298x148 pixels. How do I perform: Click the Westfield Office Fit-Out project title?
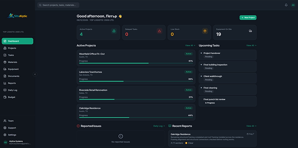point(92,54)
